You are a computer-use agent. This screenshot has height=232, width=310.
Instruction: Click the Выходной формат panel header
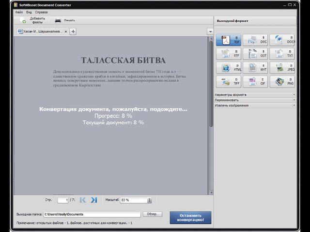coord(255,21)
